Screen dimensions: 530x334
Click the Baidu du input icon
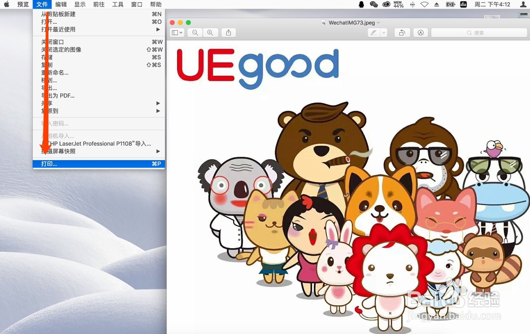[463, 4]
